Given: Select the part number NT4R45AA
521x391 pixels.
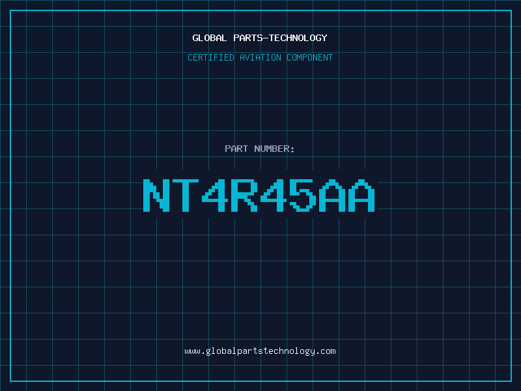Looking at the screenshot, I should tap(259, 195).
